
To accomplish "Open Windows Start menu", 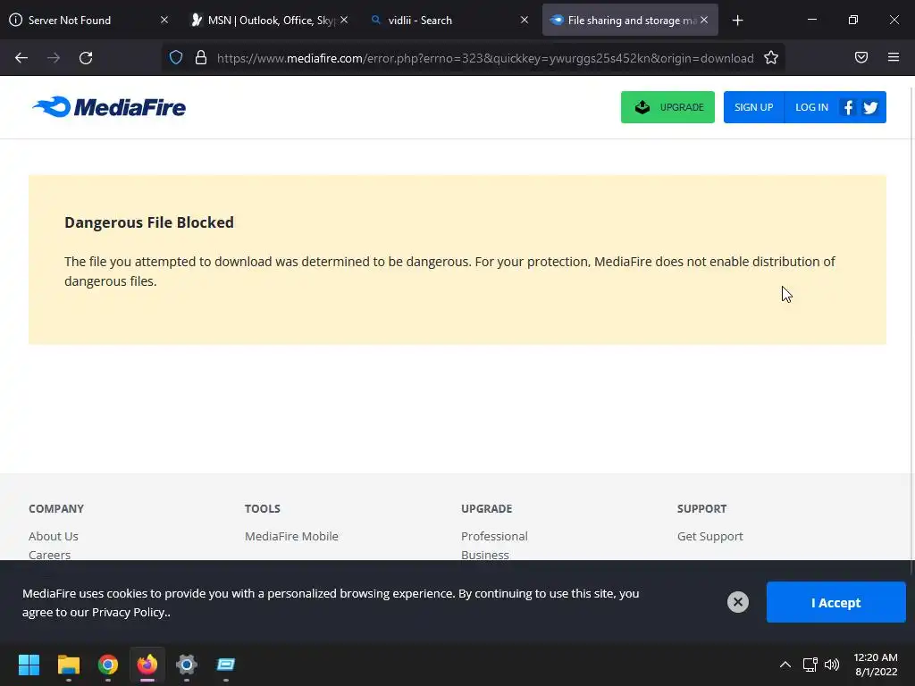I will point(29,665).
